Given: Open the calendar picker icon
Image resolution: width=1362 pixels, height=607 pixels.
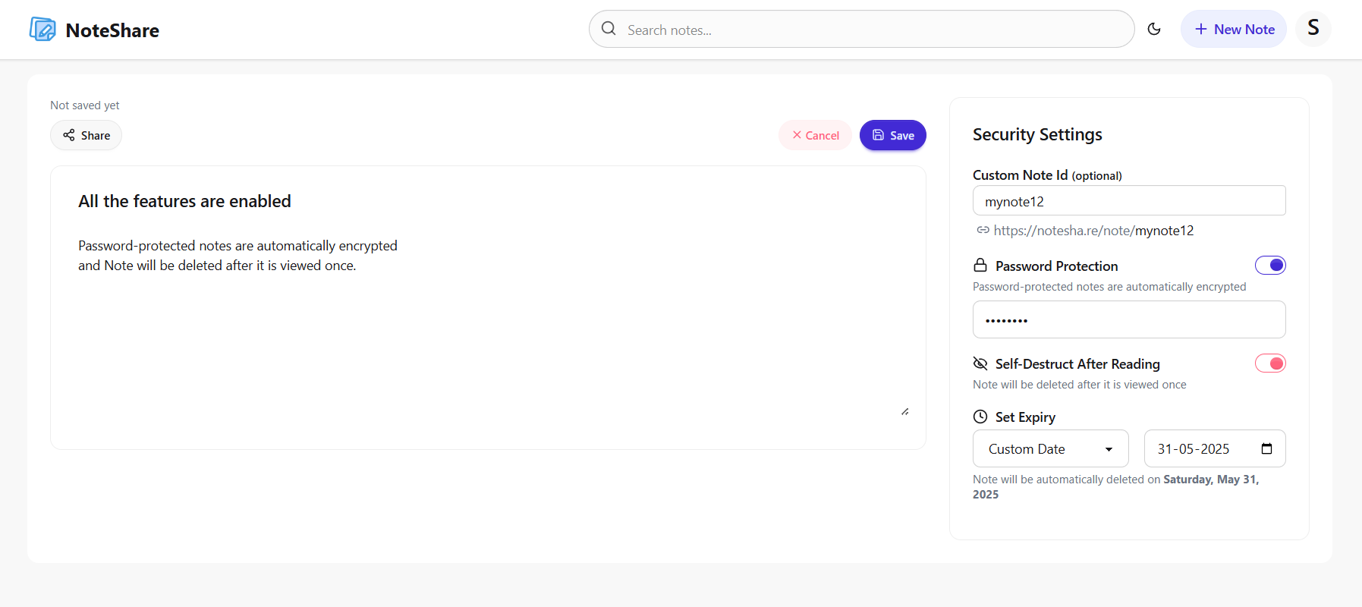Looking at the screenshot, I should click(x=1266, y=448).
